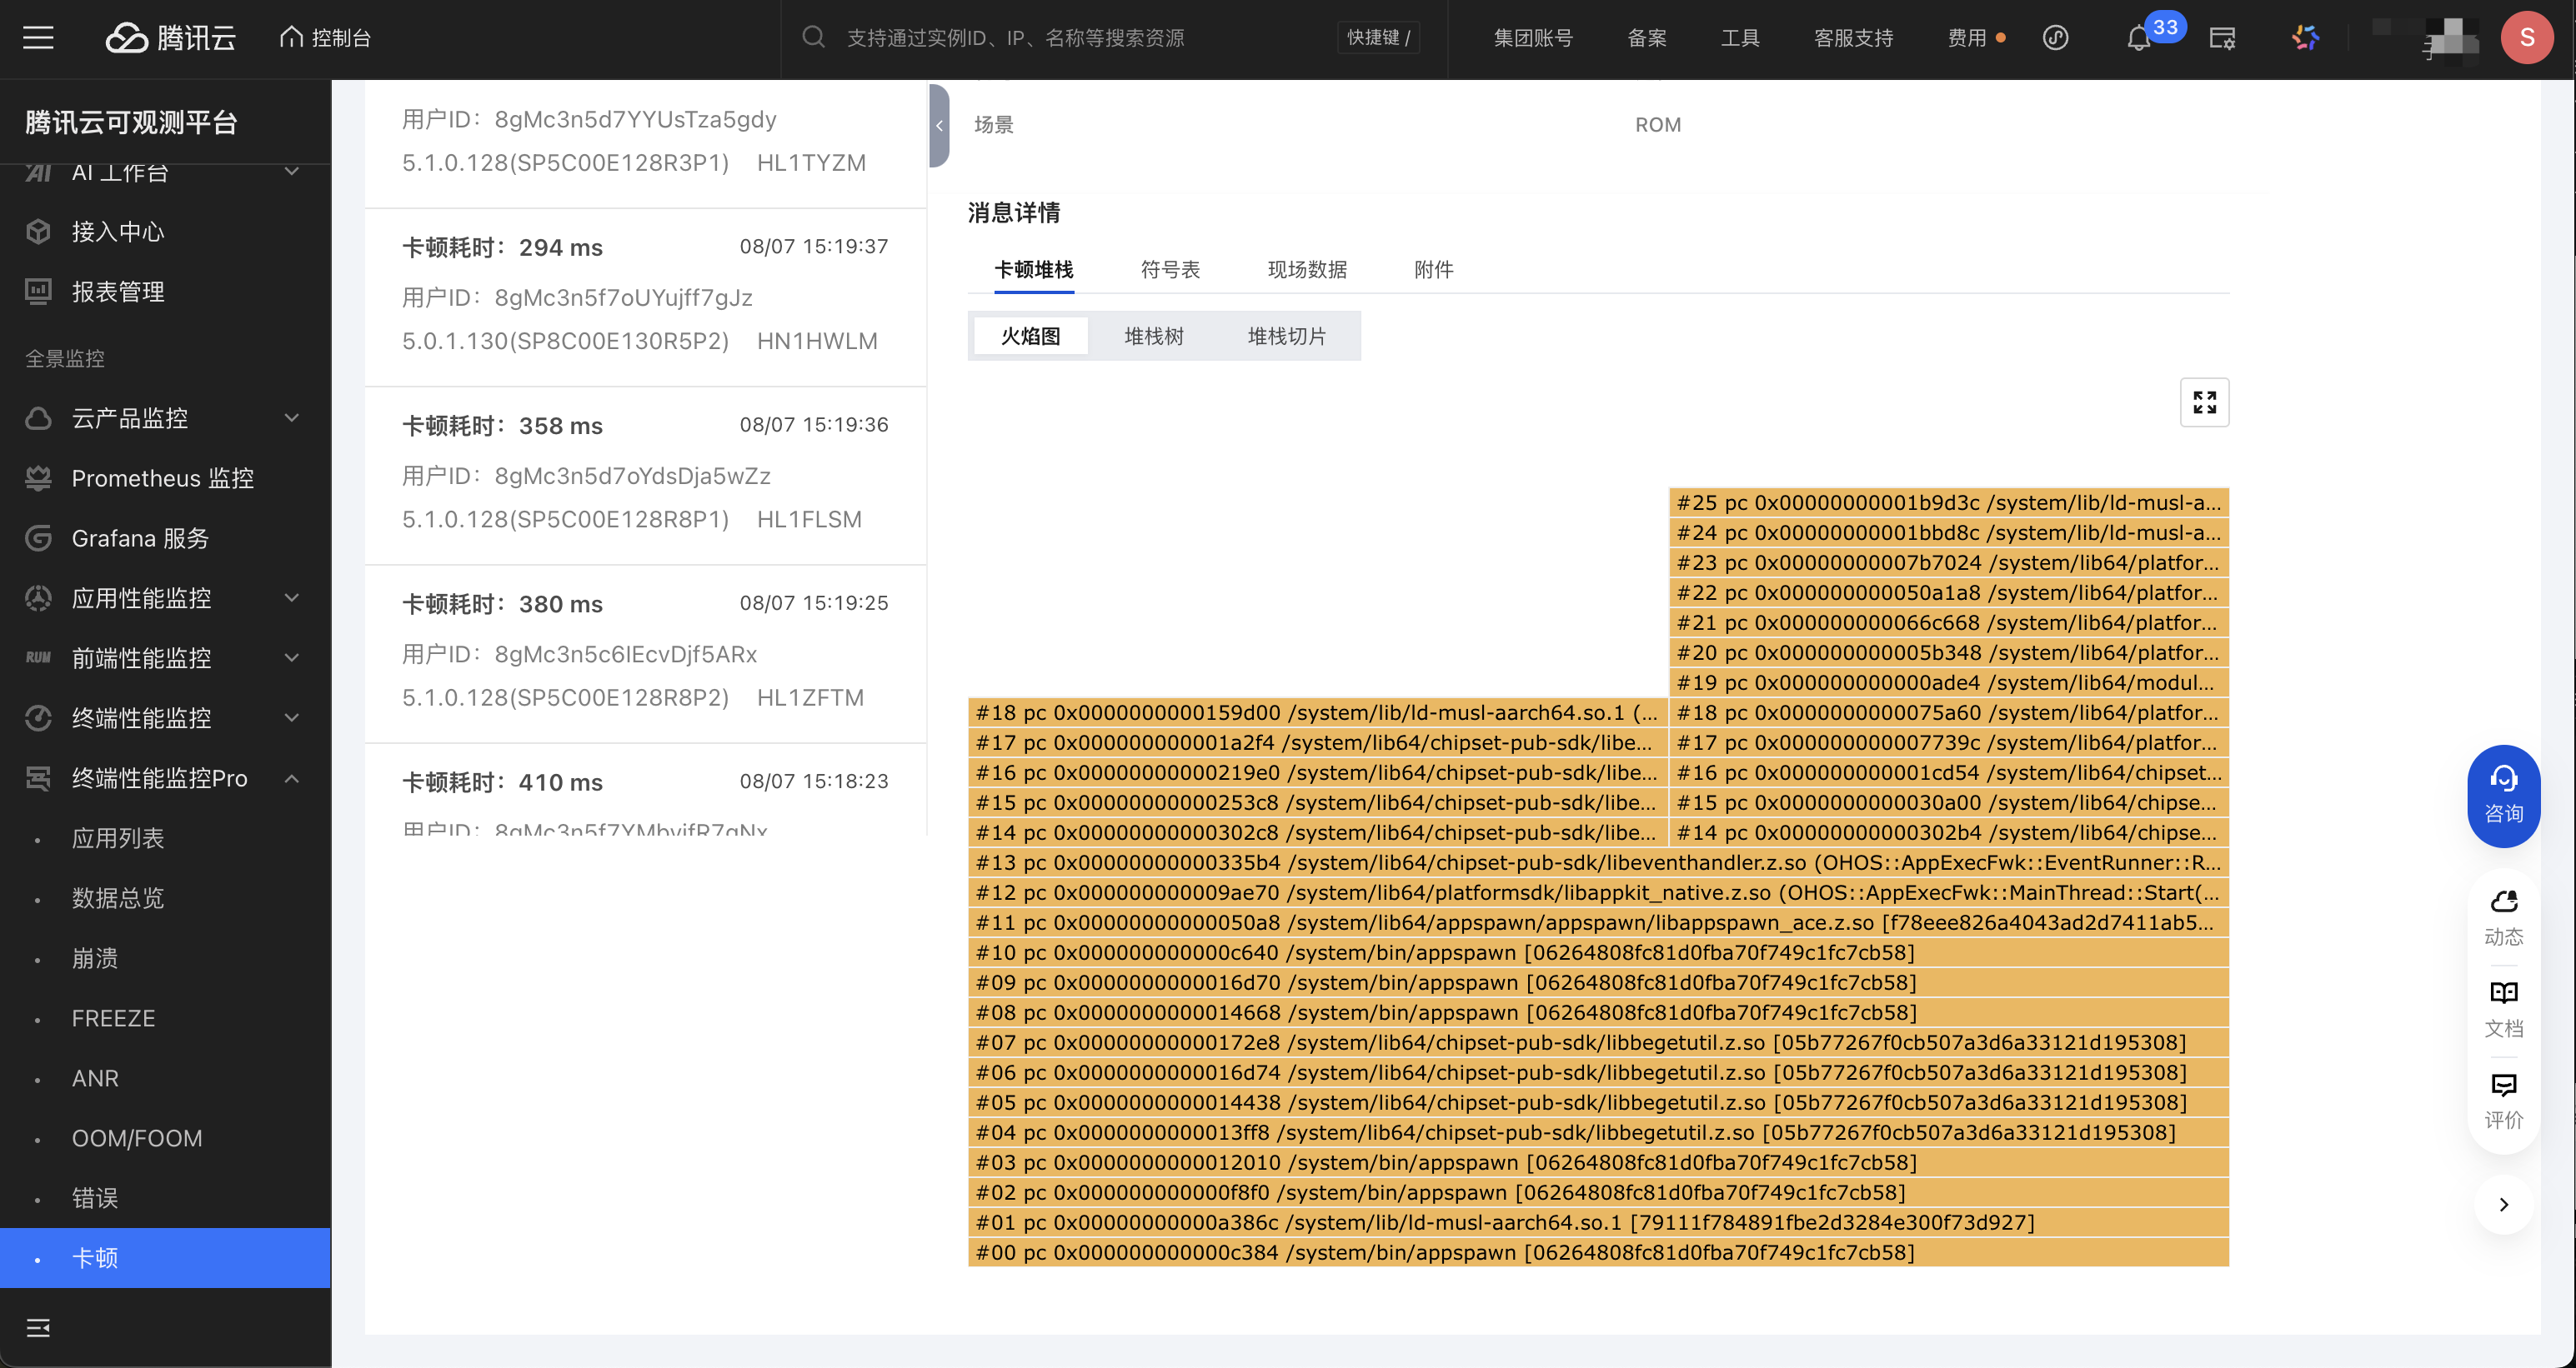Switch view to 堆栈切片
The image size is (2576, 1368).
coord(1286,336)
